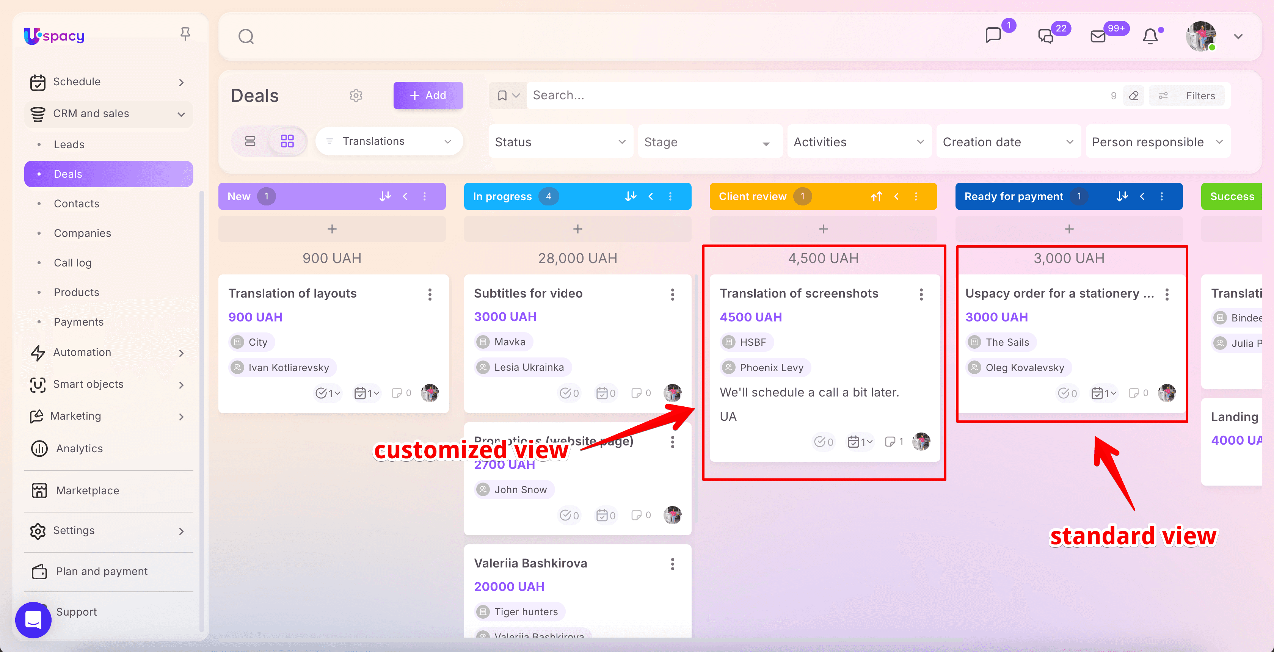Sort the Ready for payment column
1274x652 pixels.
click(1122, 196)
